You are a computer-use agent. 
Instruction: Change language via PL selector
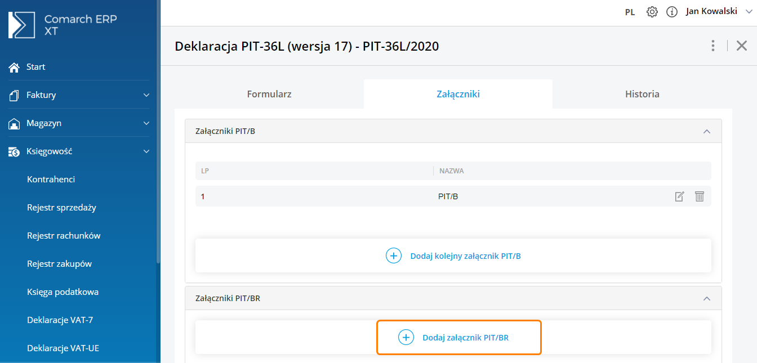click(630, 12)
